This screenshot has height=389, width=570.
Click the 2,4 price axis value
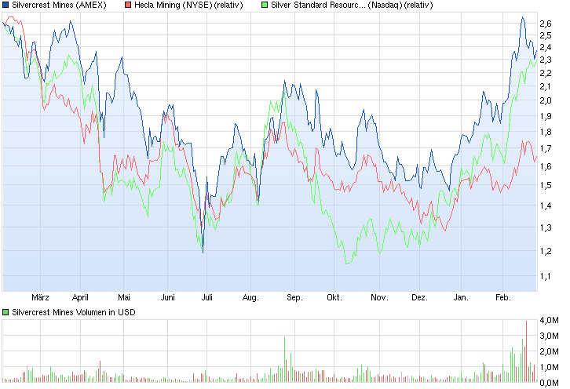pos(546,48)
